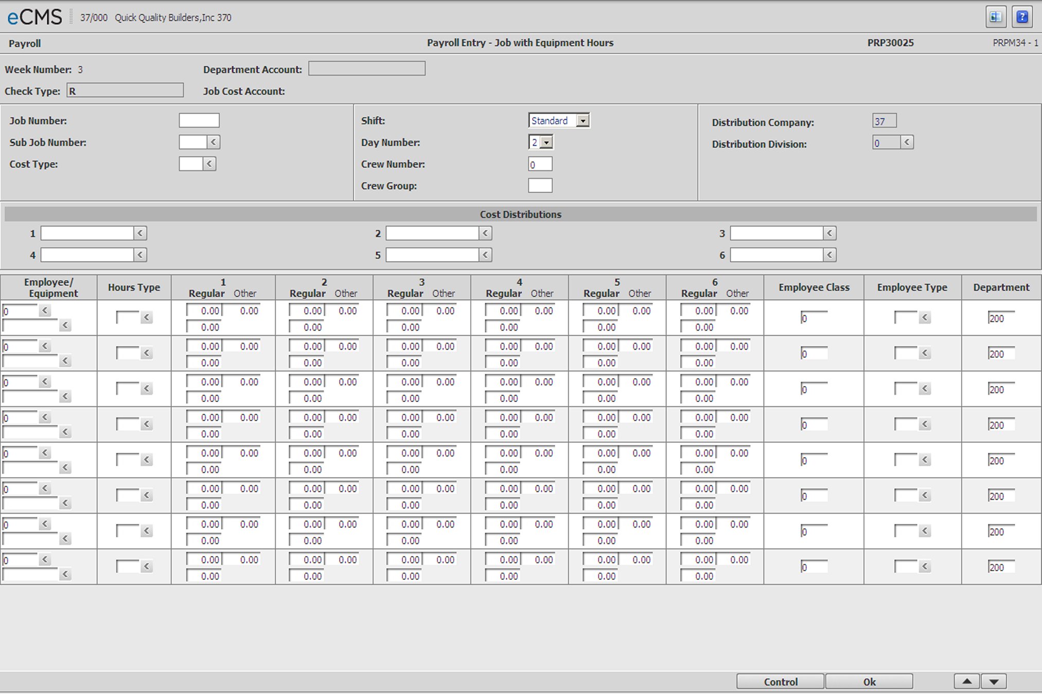Image resolution: width=1042 pixels, height=694 pixels.
Task: Click Employee Class field in first row
Action: click(814, 318)
